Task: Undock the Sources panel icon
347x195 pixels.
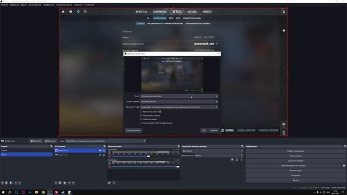Action: pos(105,146)
